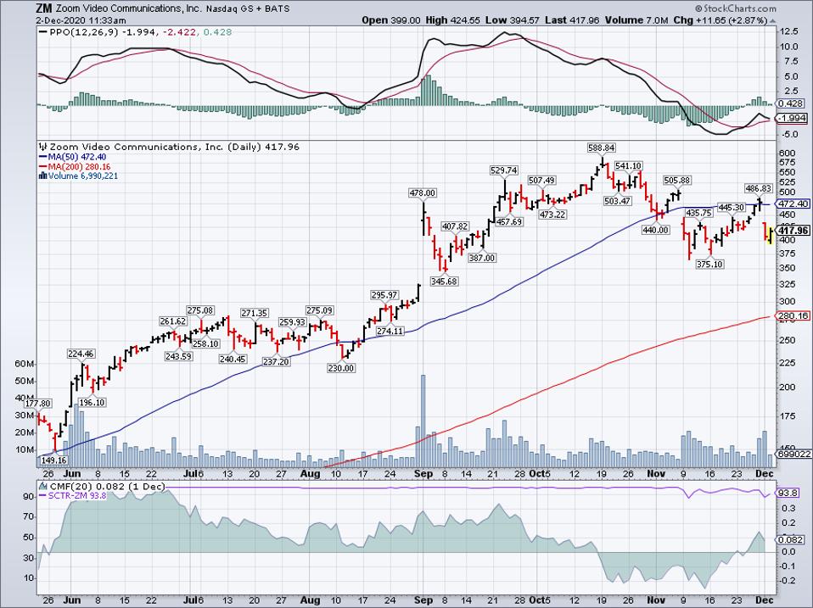Click the CMF(20) 0.082 legend entry
This screenshot has height=608, width=813.
click(102, 487)
